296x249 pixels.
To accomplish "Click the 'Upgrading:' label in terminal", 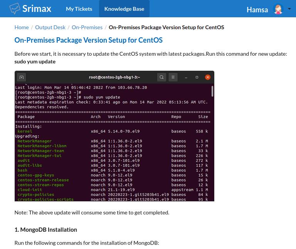I will click(27, 136).
